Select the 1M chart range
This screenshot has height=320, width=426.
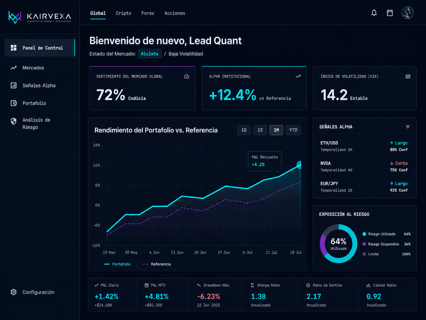(276, 130)
